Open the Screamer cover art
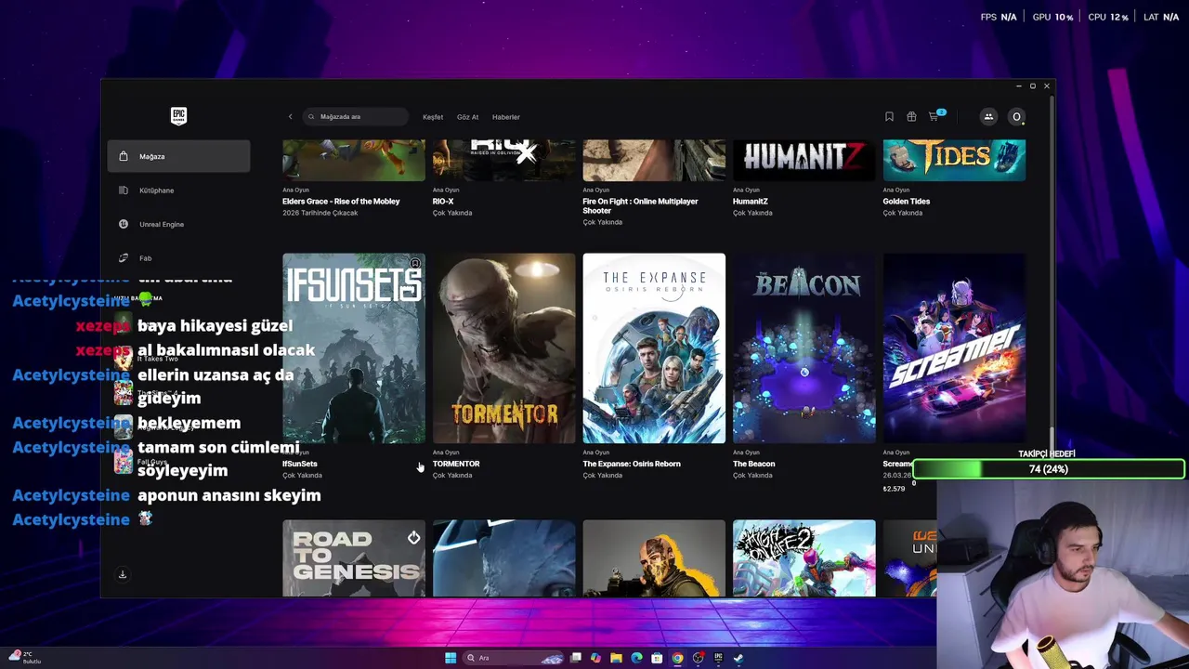The width and height of the screenshot is (1189, 669). tap(954, 348)
